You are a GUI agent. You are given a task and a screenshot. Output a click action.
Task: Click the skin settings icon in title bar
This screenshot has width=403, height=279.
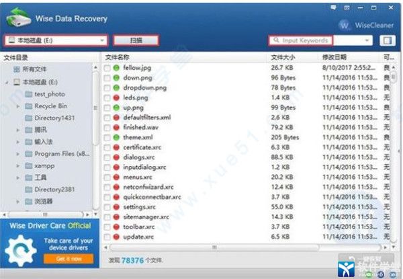[347, 7]
